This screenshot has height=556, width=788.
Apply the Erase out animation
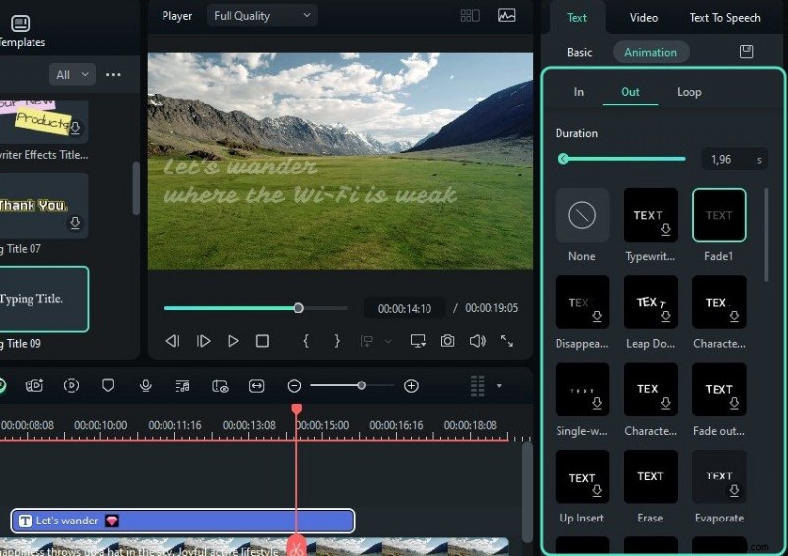point(650,476)
